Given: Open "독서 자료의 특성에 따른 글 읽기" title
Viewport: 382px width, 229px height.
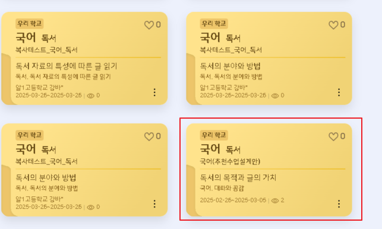Looking at the screenshot, I should pos(67,66).
